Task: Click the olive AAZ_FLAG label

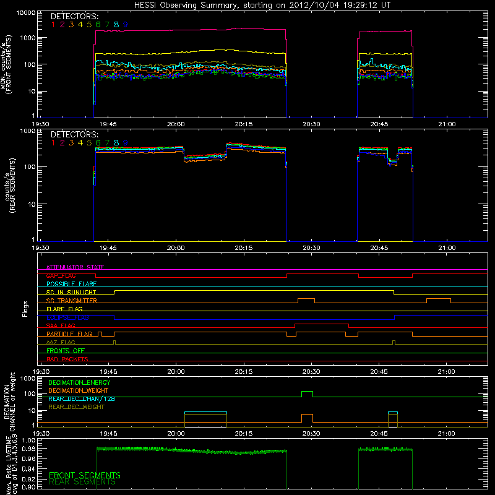Action: pos(61,342)
